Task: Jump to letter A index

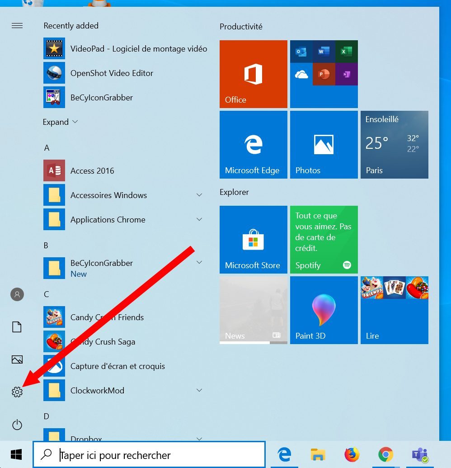Action: tap(47, 148)
